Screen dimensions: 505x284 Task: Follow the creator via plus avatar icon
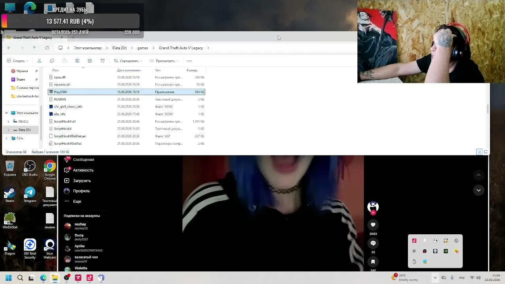pos(373,213)
